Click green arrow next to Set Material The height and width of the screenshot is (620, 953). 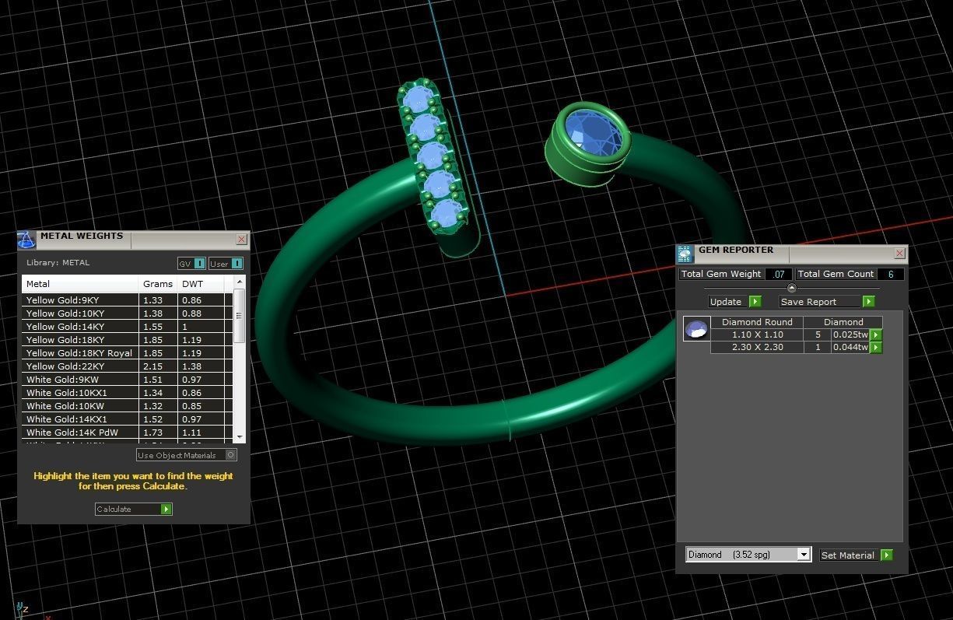pyautogui.click(x=886, y=555)
